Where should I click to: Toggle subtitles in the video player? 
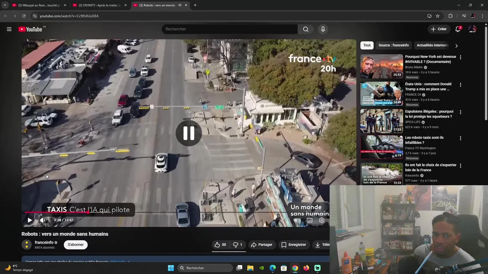[x=310, y=220]
